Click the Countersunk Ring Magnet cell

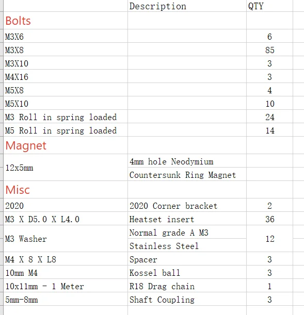click(187, 174)
